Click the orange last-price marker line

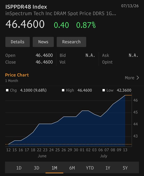pyautogui.click(x=129, y=95)
